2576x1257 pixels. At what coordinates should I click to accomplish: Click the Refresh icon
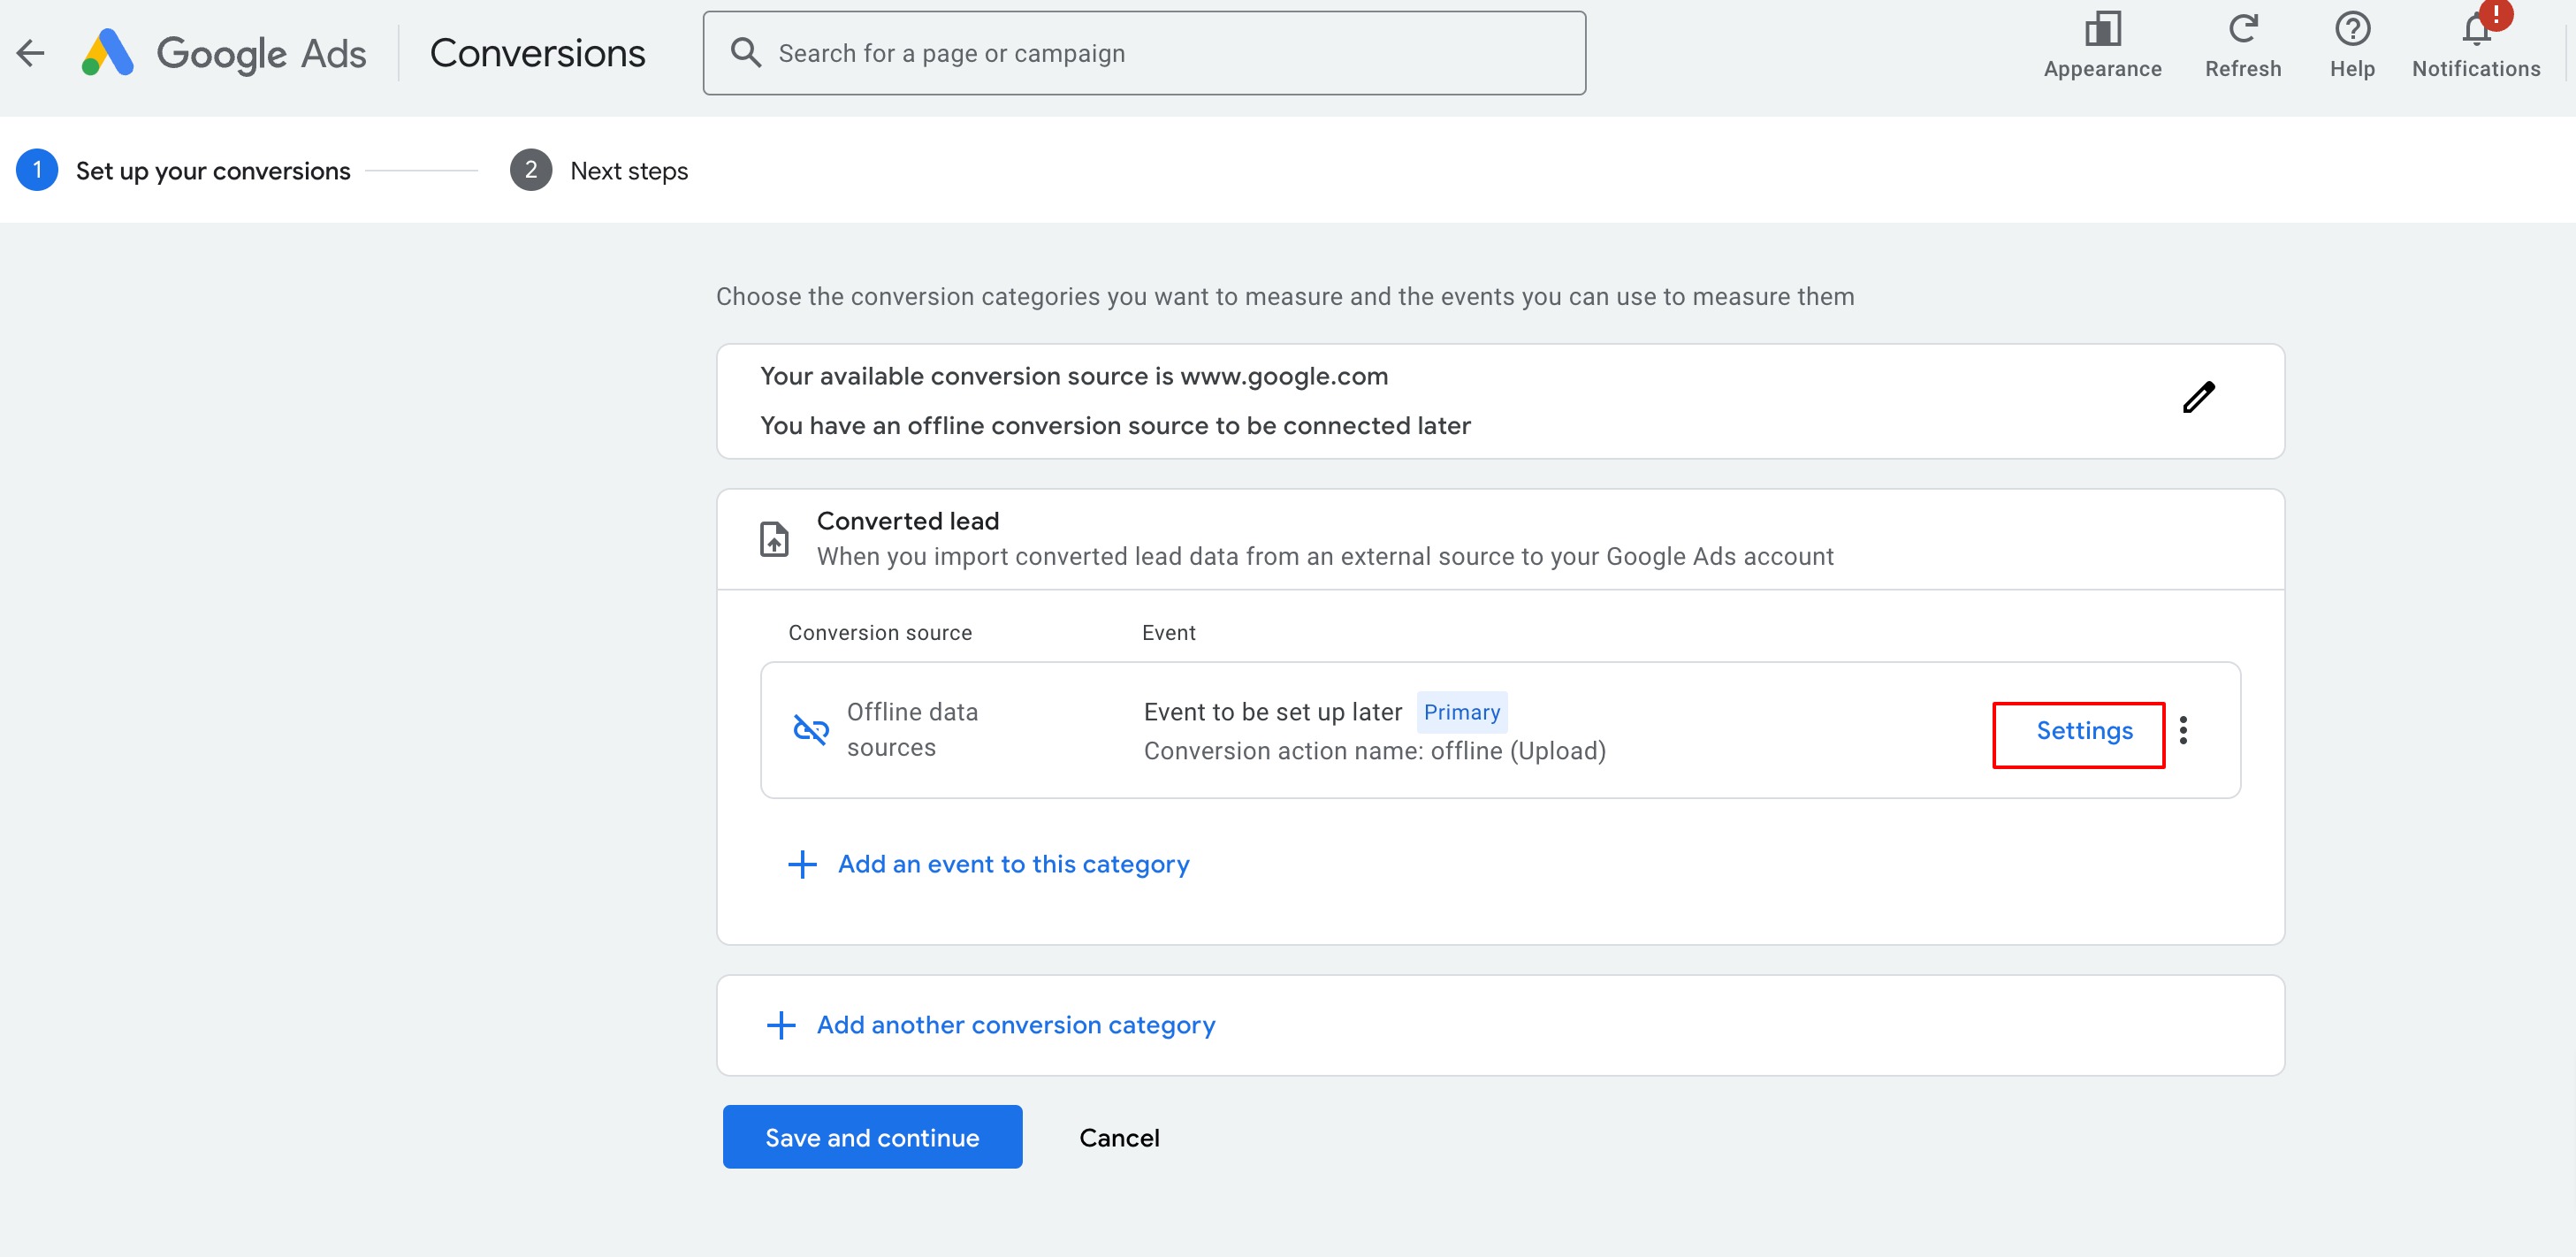pyautogui.click(x=2242, y=30)
